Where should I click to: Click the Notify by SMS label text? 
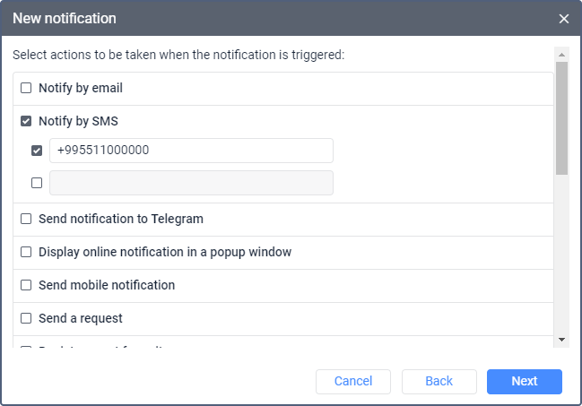pyautogui.click(x=78, y=121)
